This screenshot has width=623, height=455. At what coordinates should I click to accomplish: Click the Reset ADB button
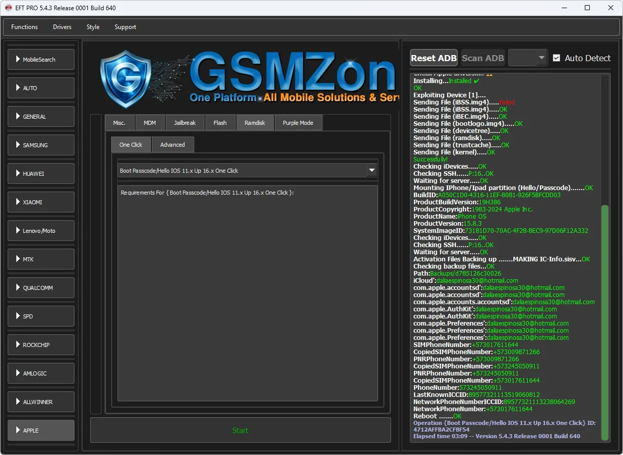click(433, 58)
